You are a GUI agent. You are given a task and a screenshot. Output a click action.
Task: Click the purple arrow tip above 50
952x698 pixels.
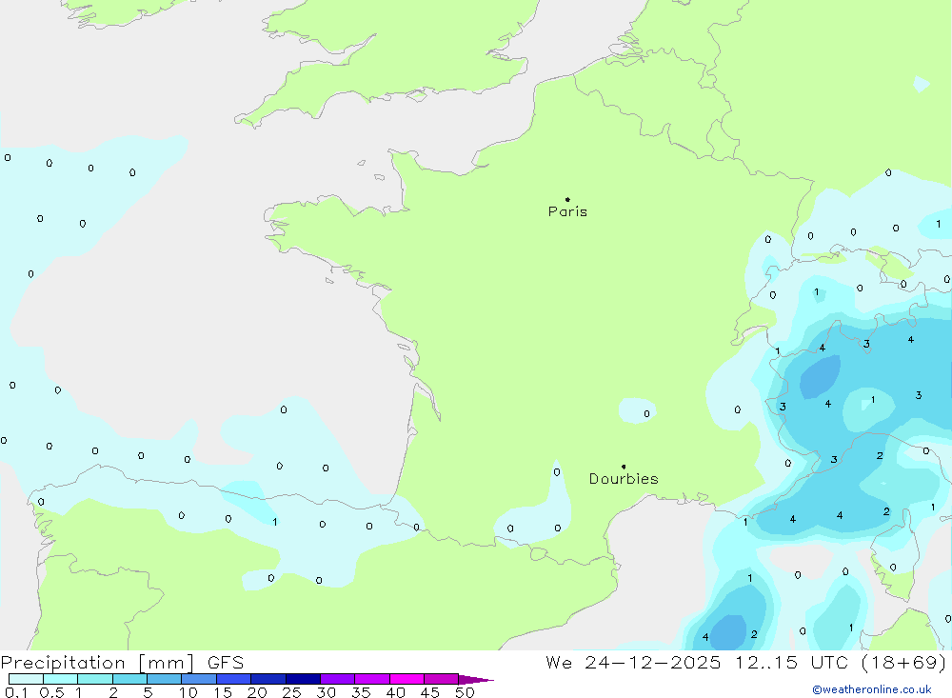pyautogui.click(x=475, y=680)
